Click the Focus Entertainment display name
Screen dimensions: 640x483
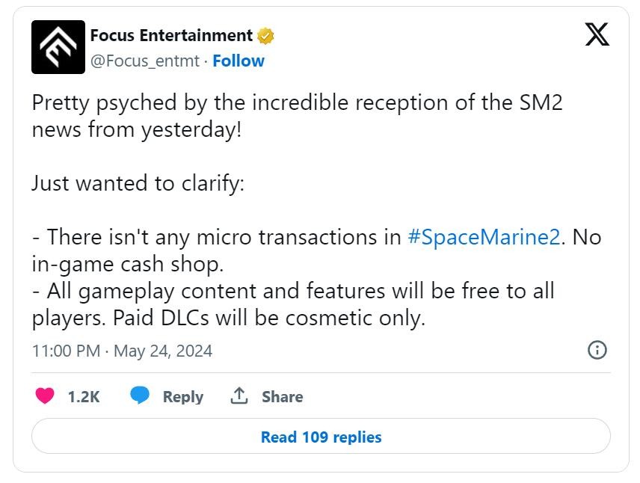click(x=171, y=35)
